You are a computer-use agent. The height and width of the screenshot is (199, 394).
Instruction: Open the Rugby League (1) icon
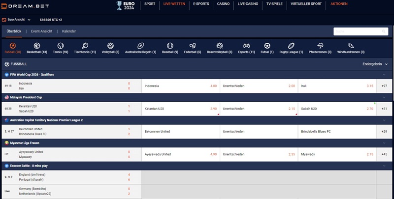coord(291,46)
